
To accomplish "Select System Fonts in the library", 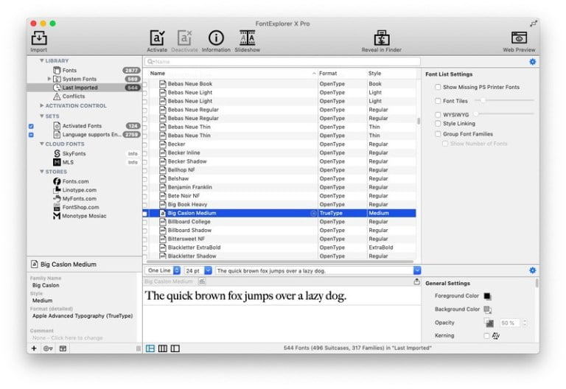I will [79, 79].
